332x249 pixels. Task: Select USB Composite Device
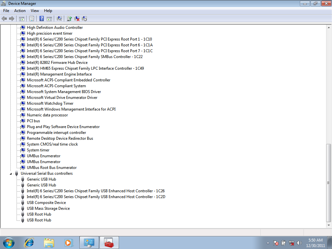click(x=46, y=203)
